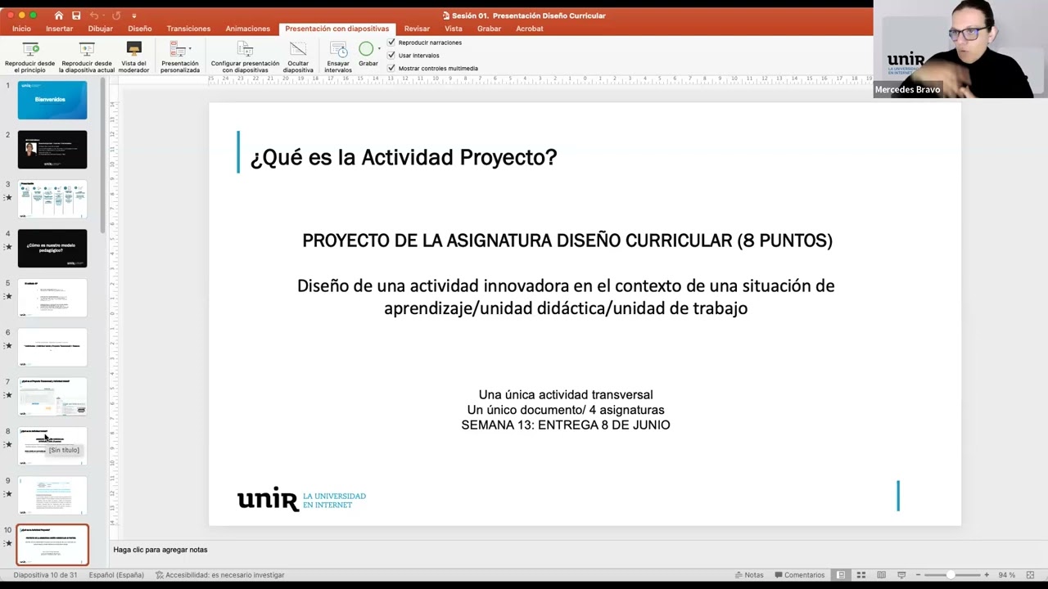Select slide 2 thumbnail with presenter photo
This screenshot has width=1048, height=589.
pyautogui.click(x=52, y=150)
